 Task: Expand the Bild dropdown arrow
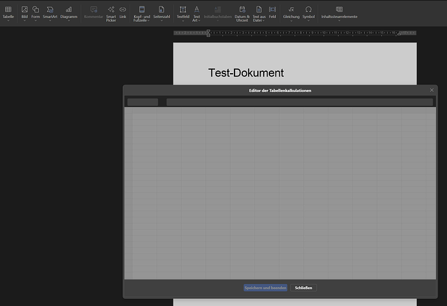25,21
